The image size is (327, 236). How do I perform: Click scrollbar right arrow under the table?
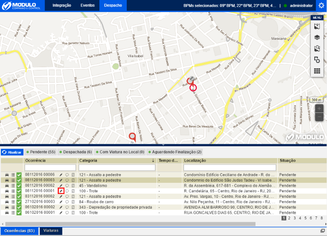325,224
